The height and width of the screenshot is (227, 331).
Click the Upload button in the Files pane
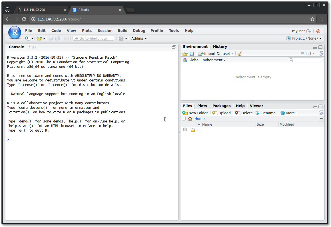[x=221, y=113]
